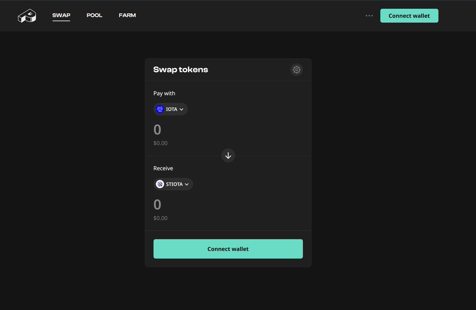Switch to the POOL tab

click(94, 15)
